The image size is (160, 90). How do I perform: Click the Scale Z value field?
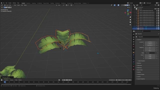150,58
